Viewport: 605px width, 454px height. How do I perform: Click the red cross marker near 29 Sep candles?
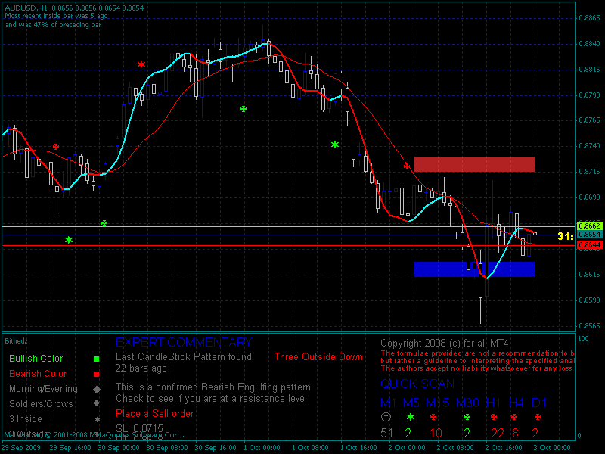pyautogui.click(x=56, y=147)
